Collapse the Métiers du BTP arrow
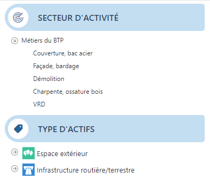210x196 pixels. click(14, 40)
